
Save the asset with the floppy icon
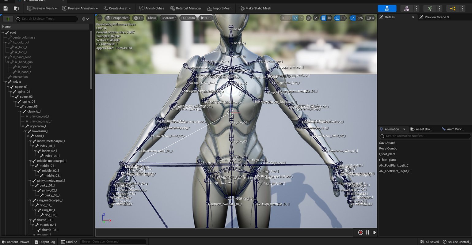point(6,8)
